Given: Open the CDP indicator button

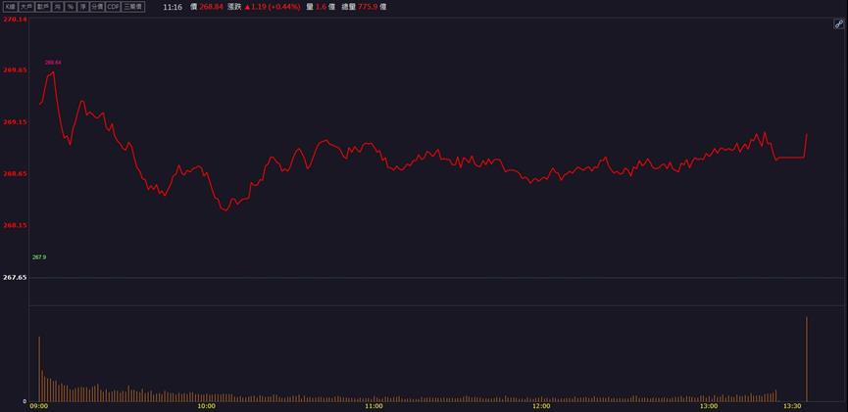Looking at the screenshot, I should (113, 7).
